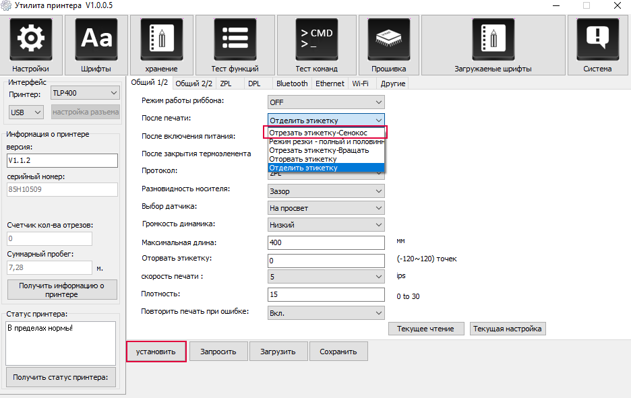Expand the Принтер TLP400 dropdown
Image resolution: width=631 pixels, height=398 pixels.
[84, 93]
